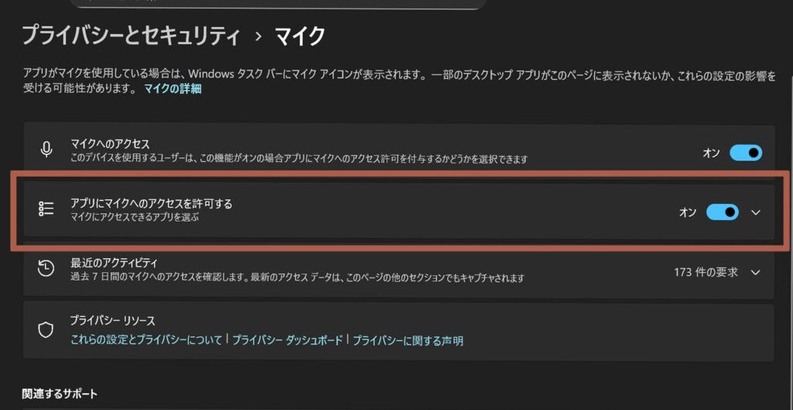The image size is (793, 410).
Task: Go back to プライバシーとセキュリティ breadcrumb
Action: pyautogui.click(x=131, y=36)
